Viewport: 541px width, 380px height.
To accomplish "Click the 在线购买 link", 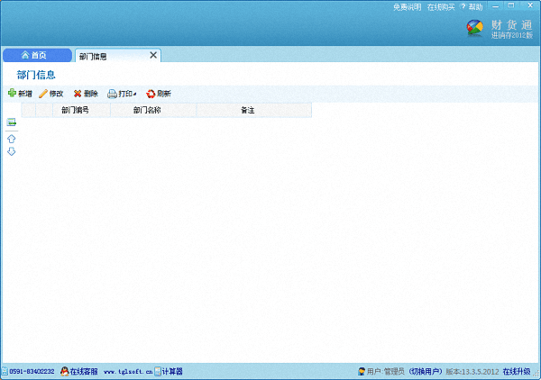I will (x=441, y=7).
